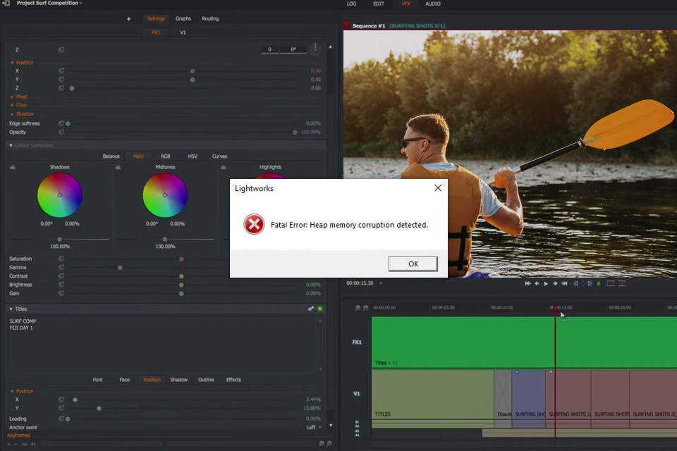Click the Titles effect settings gears icon
This screenshot has width=677, height=451.
click(x=311, y=309)
